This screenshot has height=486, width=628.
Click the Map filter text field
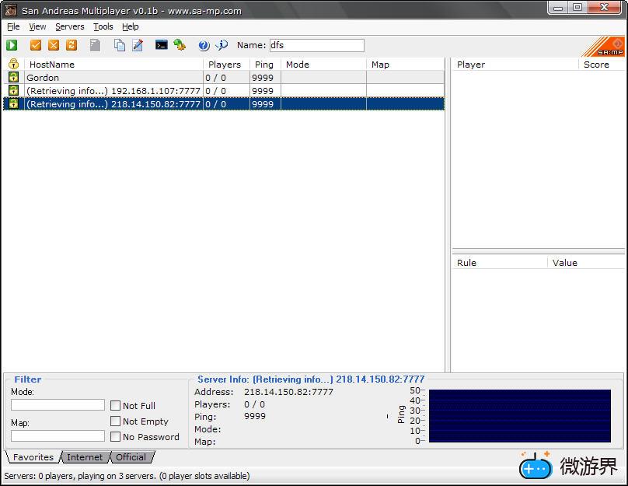[58, 436]
